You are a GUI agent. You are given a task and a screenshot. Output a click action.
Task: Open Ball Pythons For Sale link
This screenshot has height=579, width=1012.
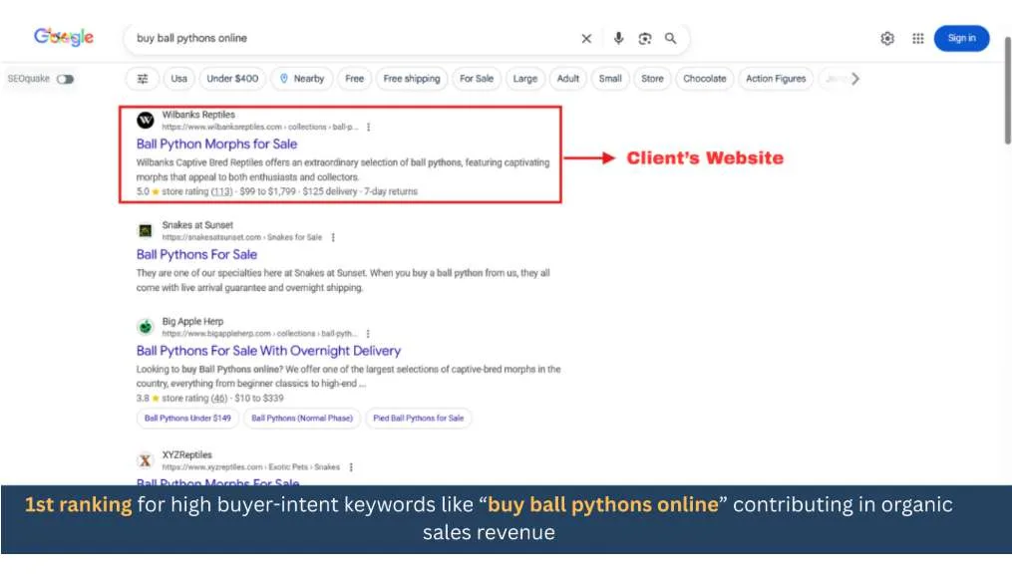pyautogui.click(x=196, y=255)
